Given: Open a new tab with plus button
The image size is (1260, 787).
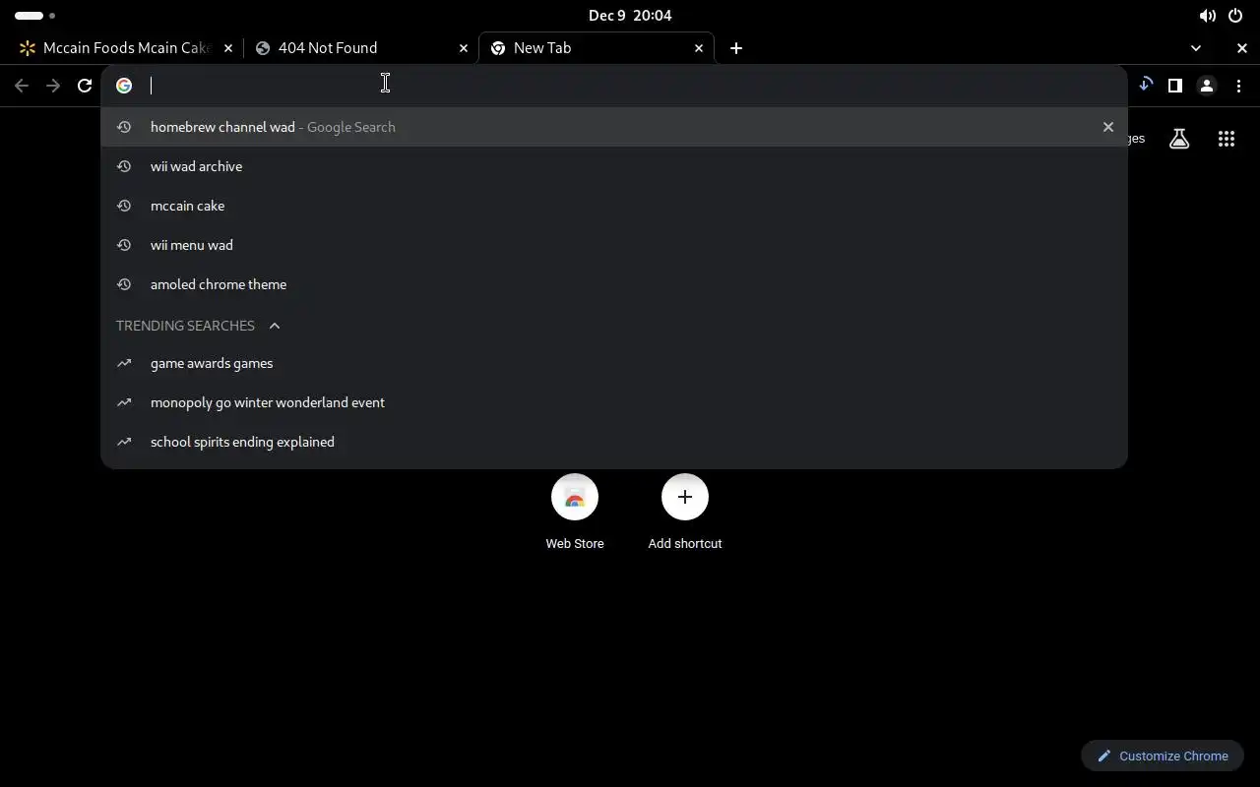Looking at the screenshot, I should (x=736, y=48).
